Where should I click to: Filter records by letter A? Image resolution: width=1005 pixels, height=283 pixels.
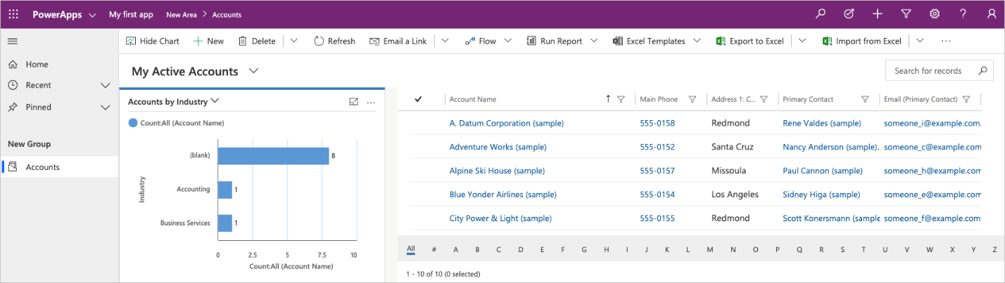point(456,249)
